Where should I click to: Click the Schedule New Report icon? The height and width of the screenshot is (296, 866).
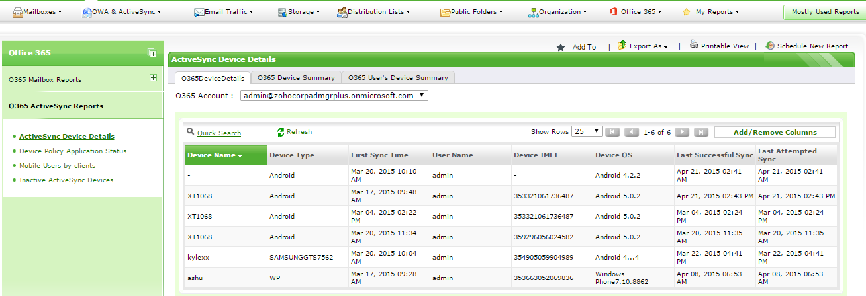[770, 46]
